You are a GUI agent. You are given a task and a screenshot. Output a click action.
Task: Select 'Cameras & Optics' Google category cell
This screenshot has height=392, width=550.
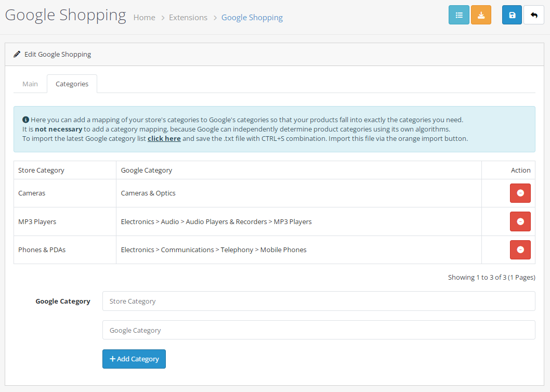[299, 193]
